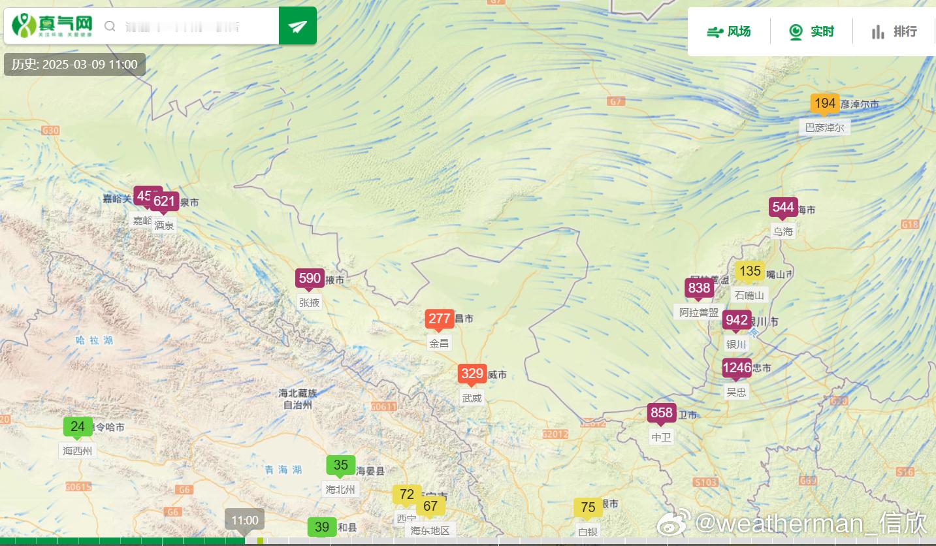Click the 中卫 city label
Screen dimensions: 936x546
(662, 437)
